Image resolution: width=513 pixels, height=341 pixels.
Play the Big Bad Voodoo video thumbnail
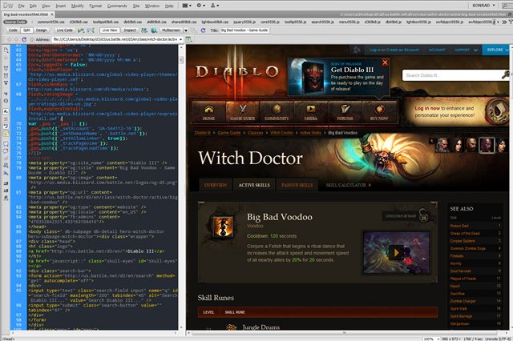[396, 252]
